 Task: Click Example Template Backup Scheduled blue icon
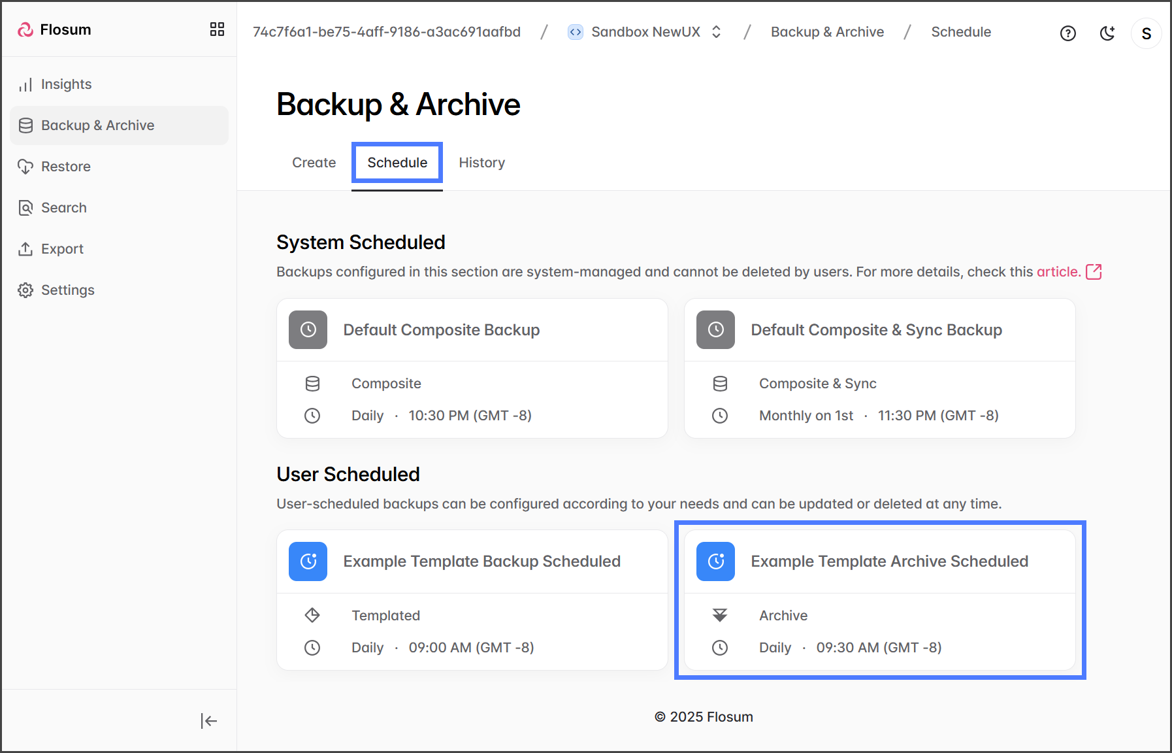tap(308, 561)
